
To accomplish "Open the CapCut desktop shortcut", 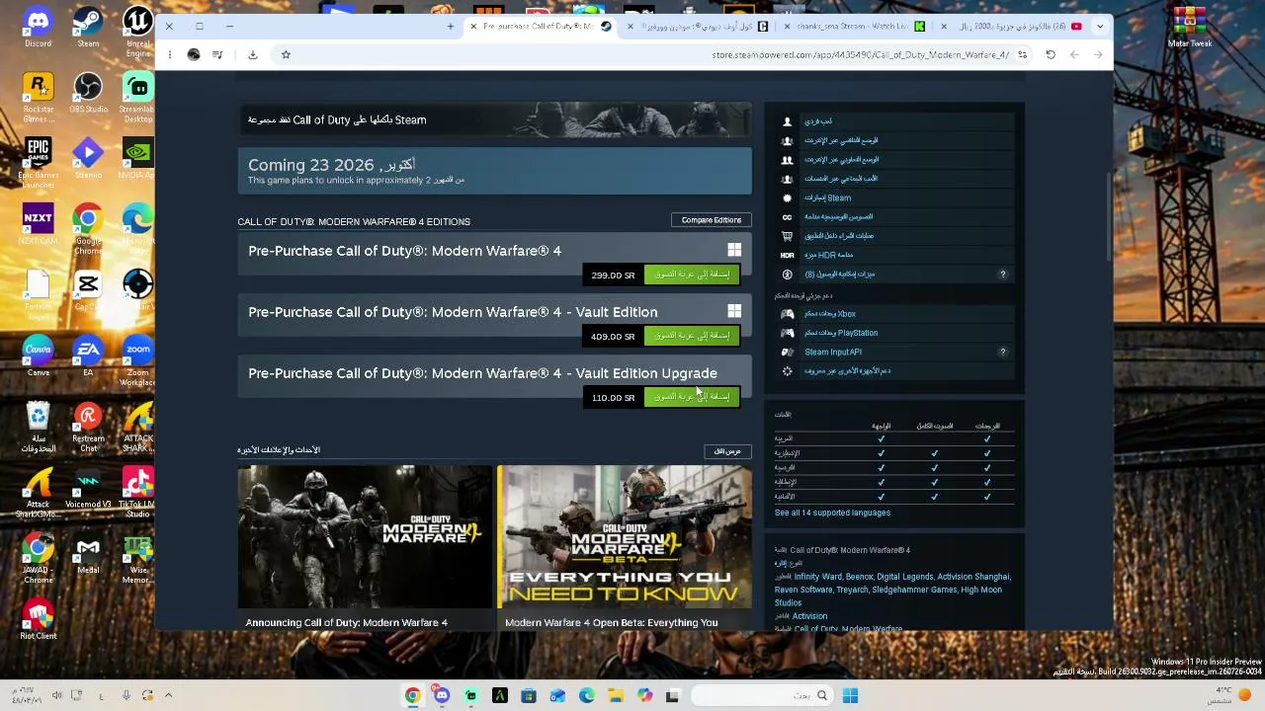I will tap(88, 290).
